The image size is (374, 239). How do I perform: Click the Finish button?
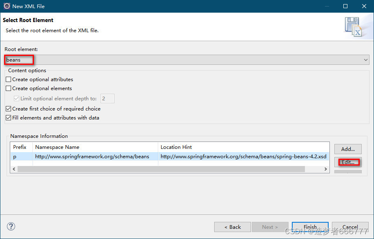(x=310, y=227)
